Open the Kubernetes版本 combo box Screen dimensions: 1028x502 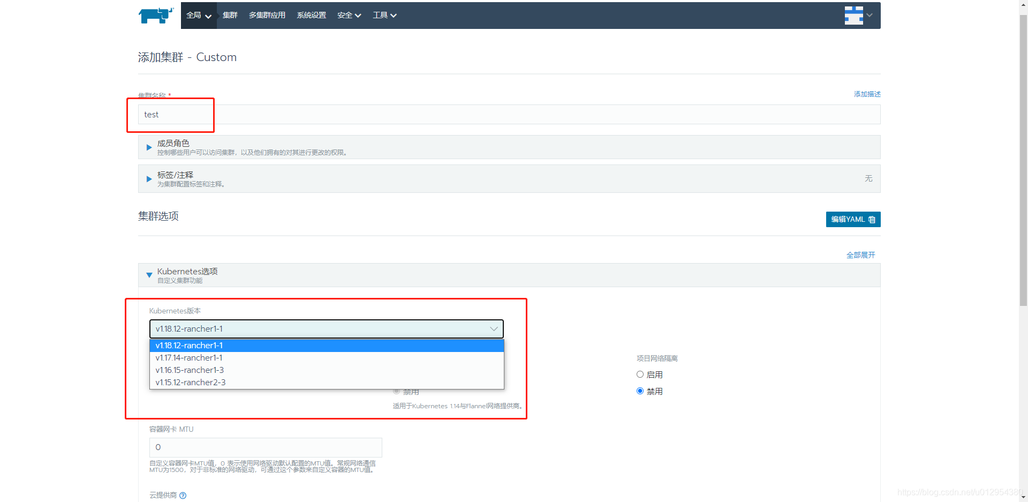[327, 329]
